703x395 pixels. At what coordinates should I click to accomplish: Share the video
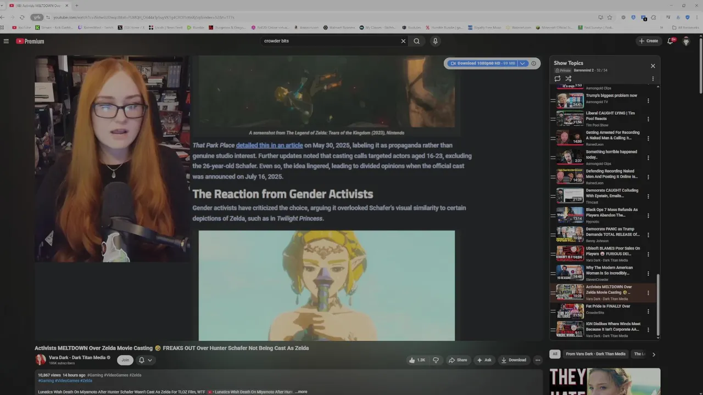[x=458, y=360]
